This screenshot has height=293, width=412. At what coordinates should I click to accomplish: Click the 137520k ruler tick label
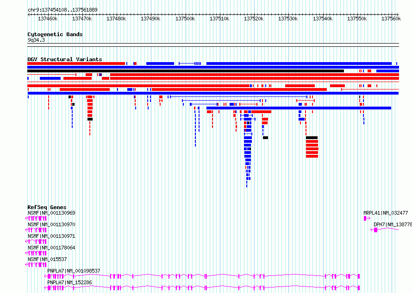(x=254, y=19)
